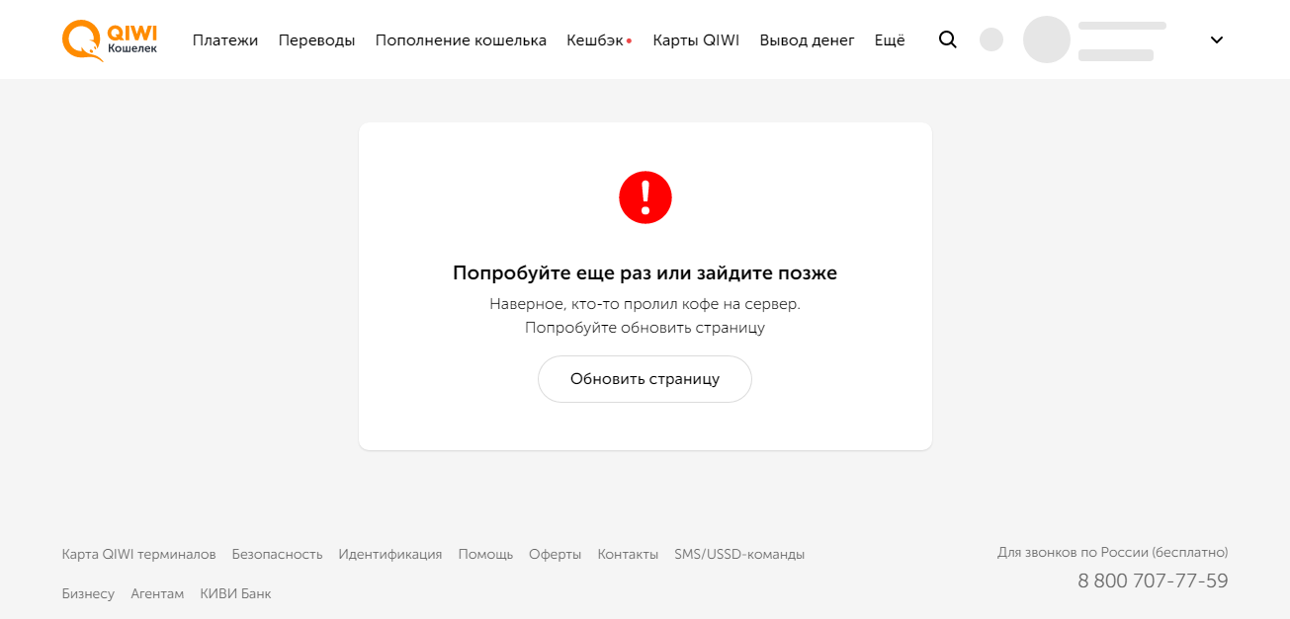Click the profile avatar circle
1290x619 pixels.
tap(1046, 40)
